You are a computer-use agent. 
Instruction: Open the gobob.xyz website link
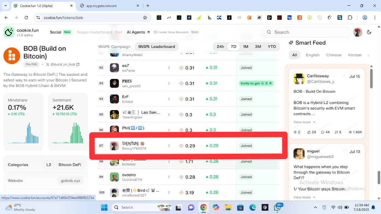click(71, 181)
